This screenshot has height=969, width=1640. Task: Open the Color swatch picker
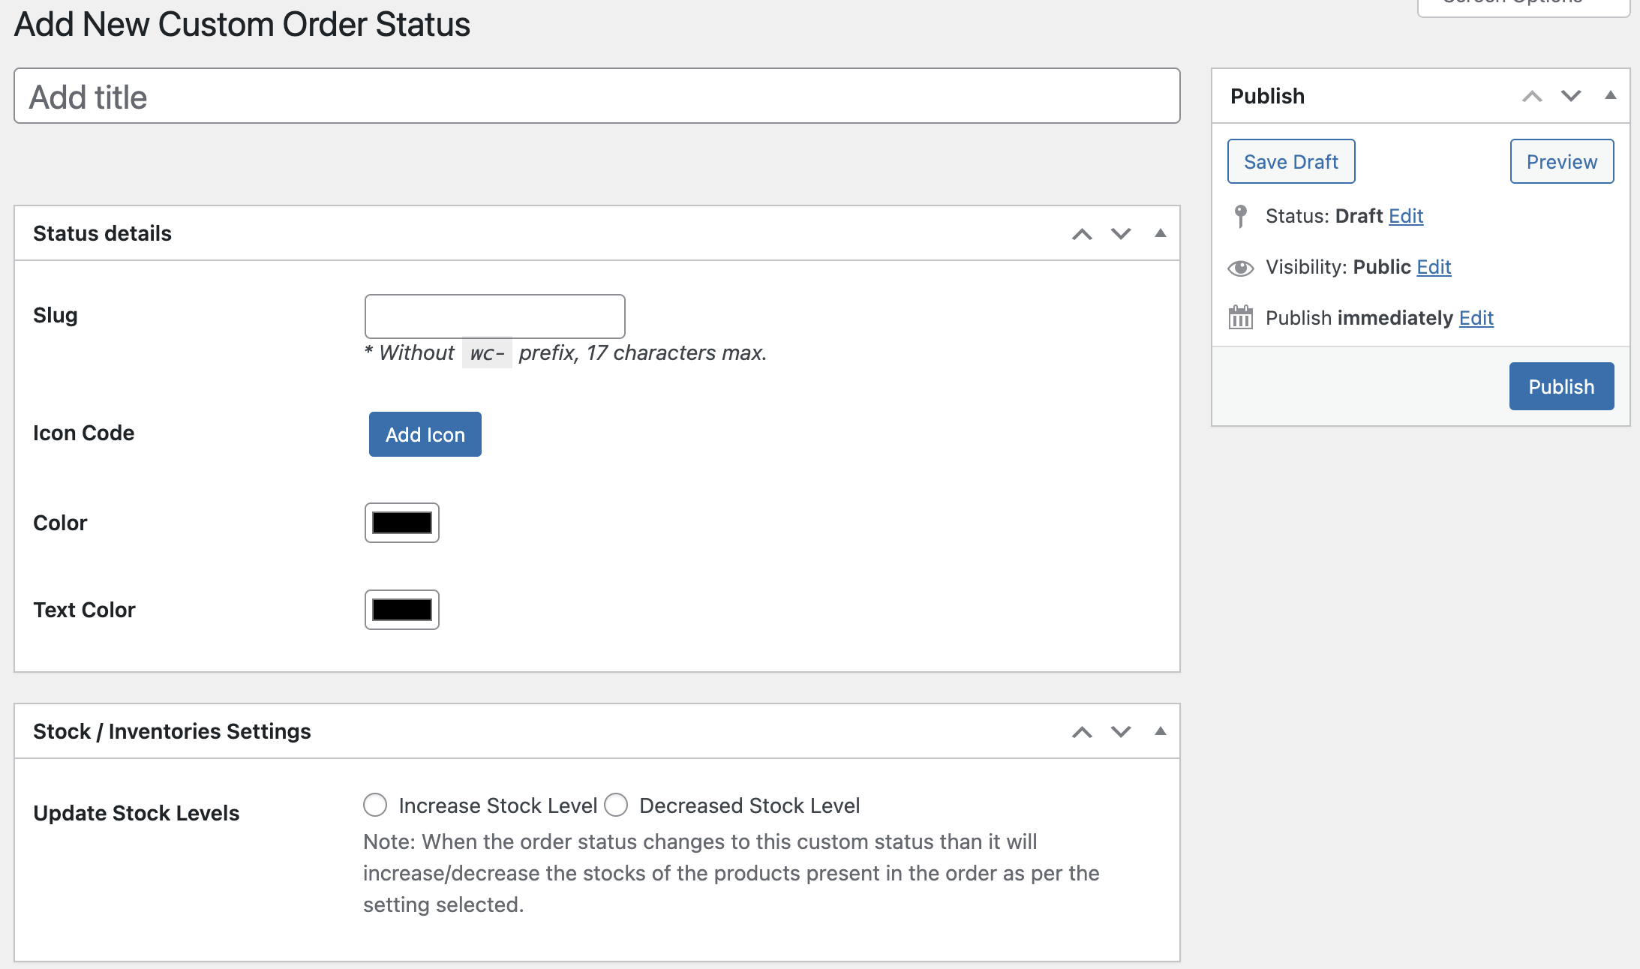click(402, 523)
